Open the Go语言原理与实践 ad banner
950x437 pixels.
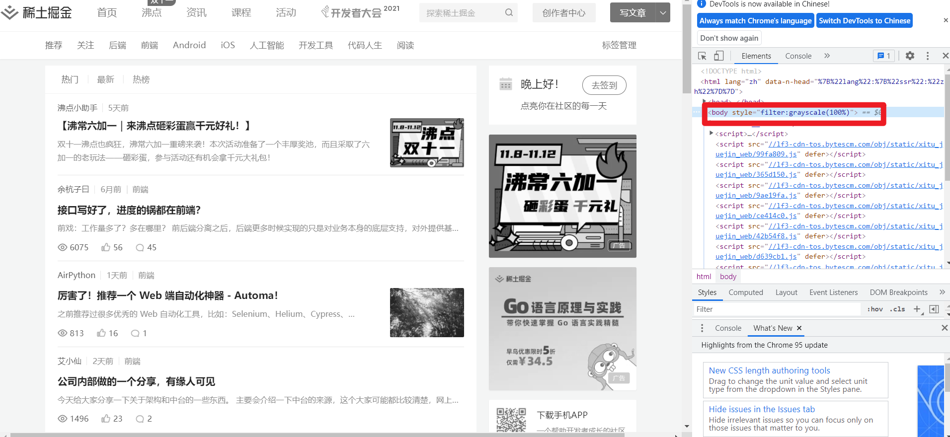(x=562, y=329)
